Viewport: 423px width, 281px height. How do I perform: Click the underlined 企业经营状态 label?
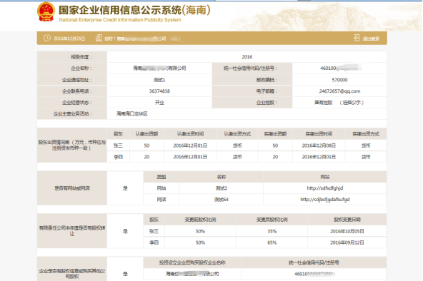77,103
